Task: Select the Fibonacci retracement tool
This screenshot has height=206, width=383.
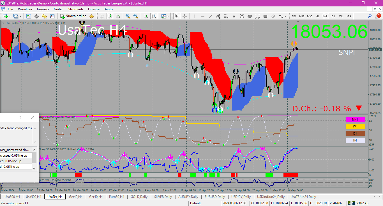Action: [x=226, y=16]
